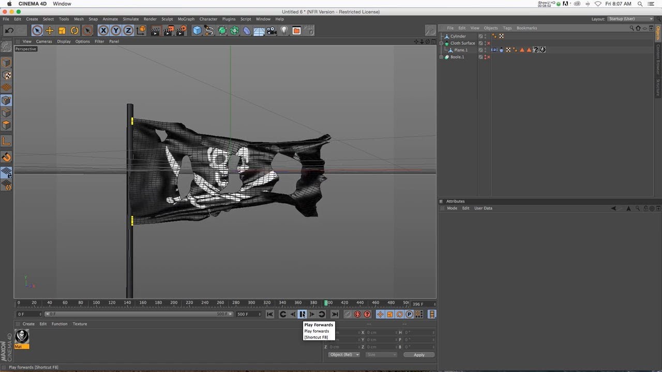The height and width of the screenshot is (372, 662).
Task: Click the 0 F start frame field
Action: click(x=29, y=314)
